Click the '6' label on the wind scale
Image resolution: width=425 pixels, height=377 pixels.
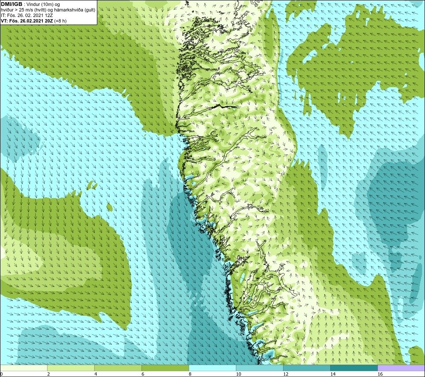[143, 374]
